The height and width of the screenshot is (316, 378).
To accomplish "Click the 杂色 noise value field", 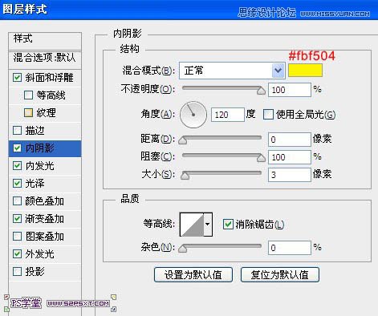I will [290, 248].
